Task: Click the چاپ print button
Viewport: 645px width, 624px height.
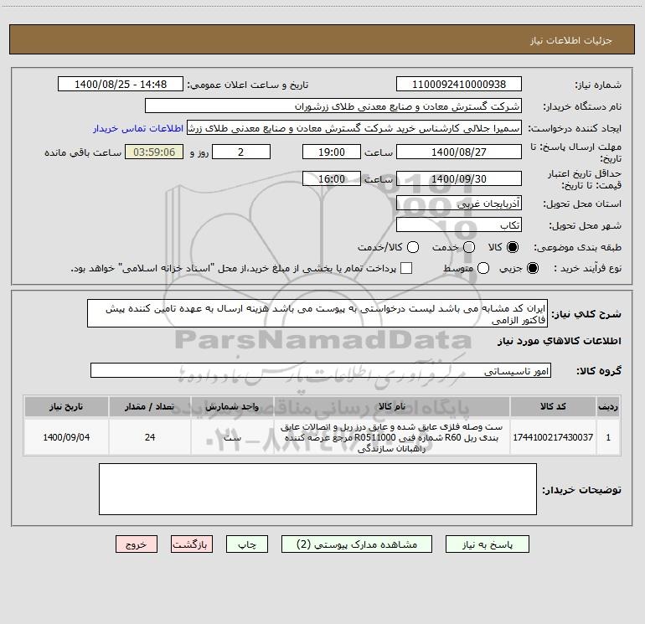Action: coord(247,544)
